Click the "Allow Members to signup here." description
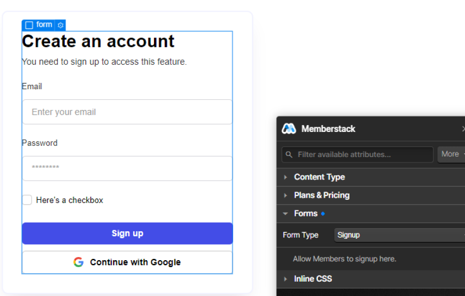465x296 pixels. [x=345, y=259]
